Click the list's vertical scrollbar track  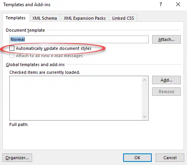point(145,98)
